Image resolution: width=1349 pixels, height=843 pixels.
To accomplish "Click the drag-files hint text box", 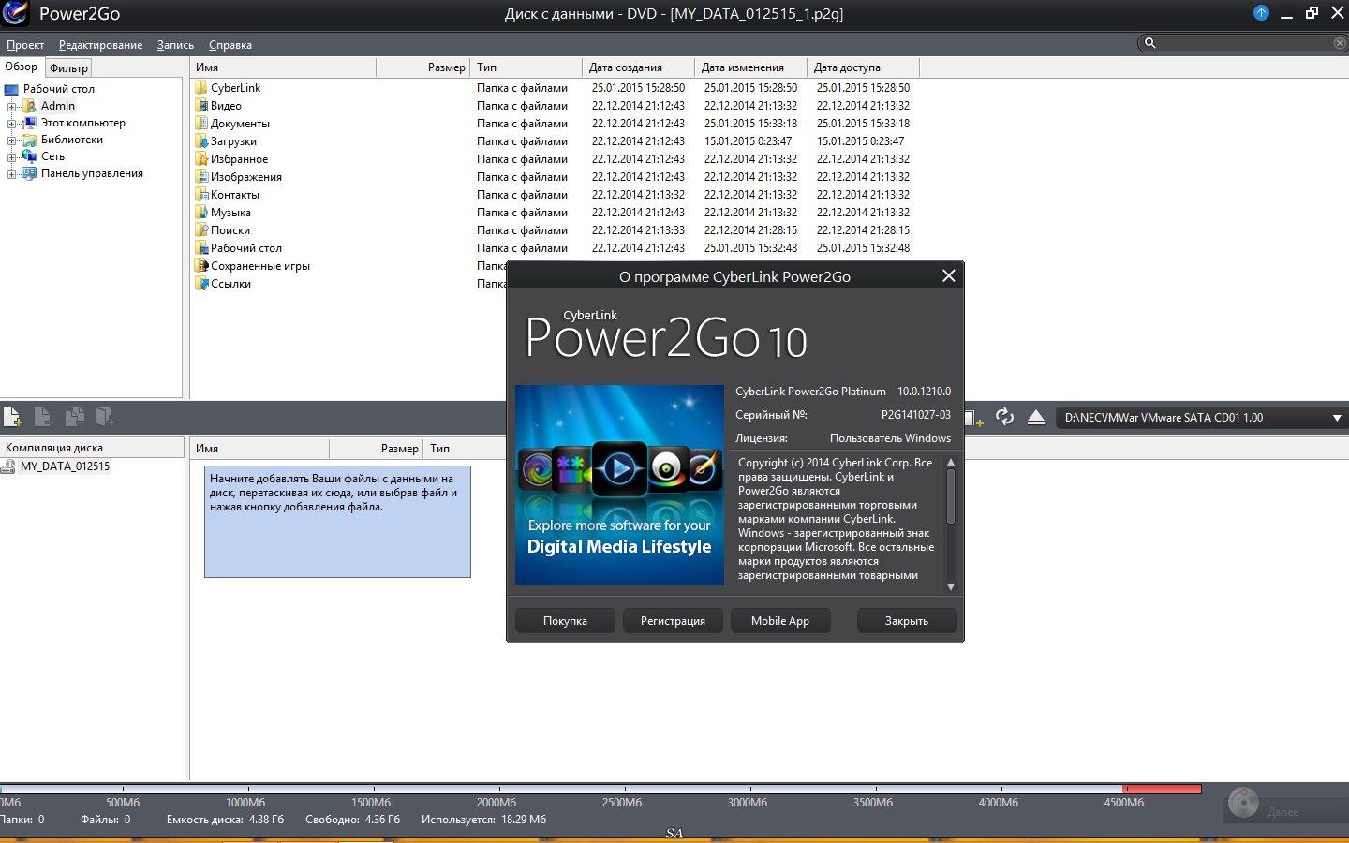I will pyautogui.click(x=337, y=522).
